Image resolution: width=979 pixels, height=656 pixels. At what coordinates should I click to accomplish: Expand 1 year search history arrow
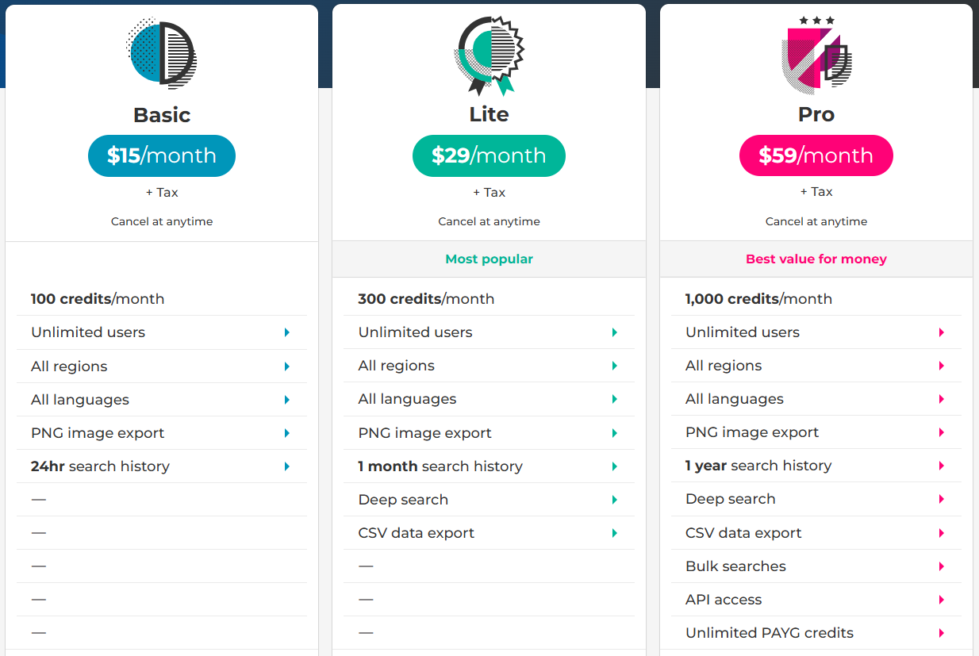[942, 466]
